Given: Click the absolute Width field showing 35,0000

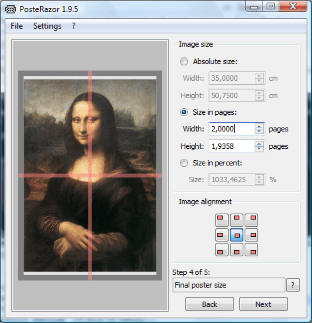Looking at the screenshot, I should tap(232, 78).
